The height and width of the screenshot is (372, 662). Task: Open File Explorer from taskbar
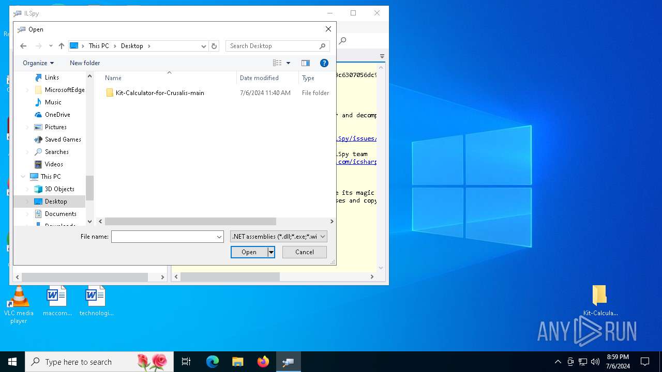(237, 362)
